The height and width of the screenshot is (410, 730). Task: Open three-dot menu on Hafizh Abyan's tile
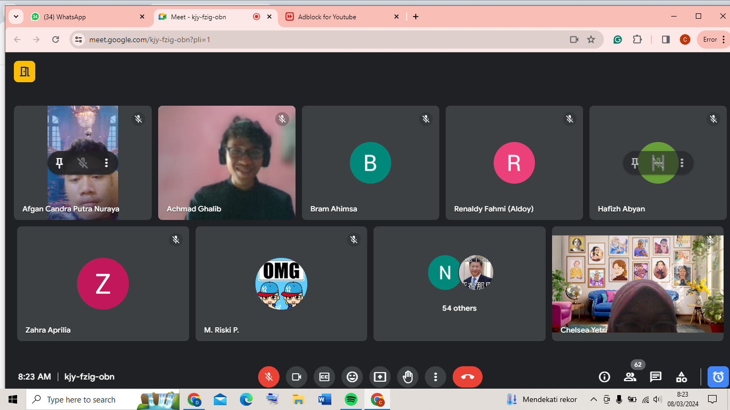point(682,163)
